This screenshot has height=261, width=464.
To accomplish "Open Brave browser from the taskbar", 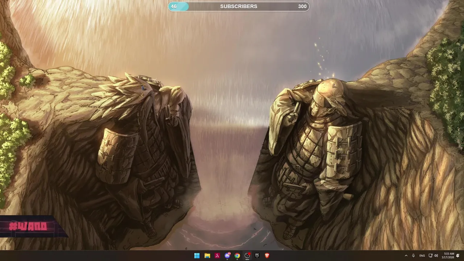I will click(x=267, y=256).
